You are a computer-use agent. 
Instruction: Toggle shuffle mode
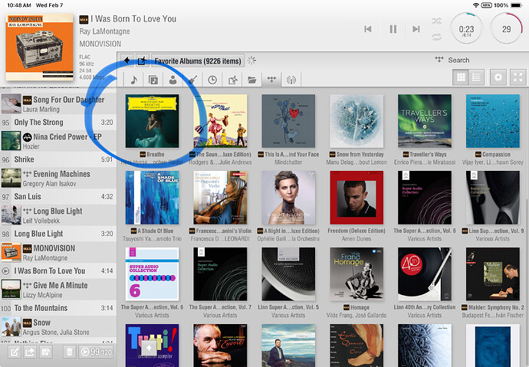[436, 21]
